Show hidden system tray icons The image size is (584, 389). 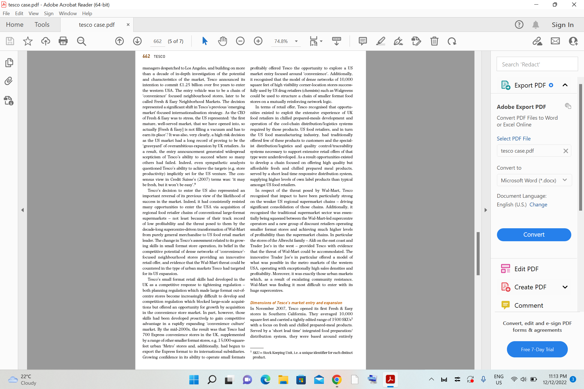431,379
